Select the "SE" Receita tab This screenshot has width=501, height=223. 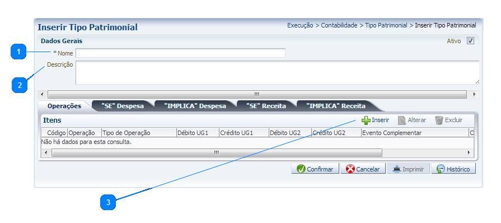click(266, 106)
